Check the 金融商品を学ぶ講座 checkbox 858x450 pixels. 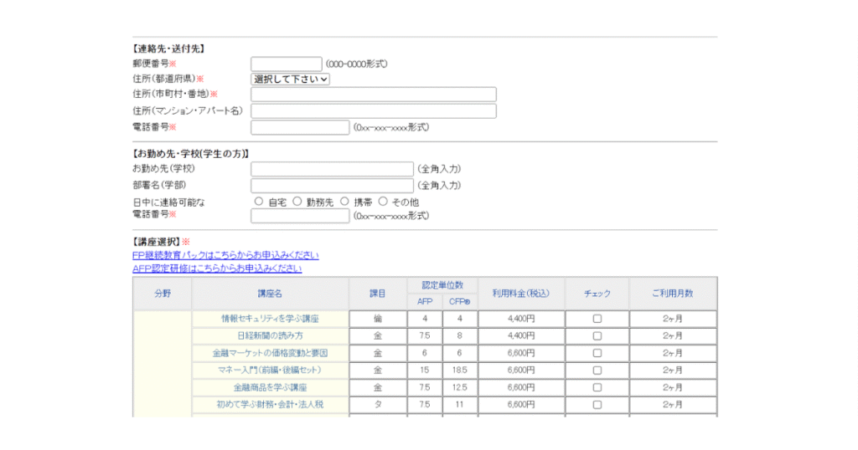(x=597, y=387)
